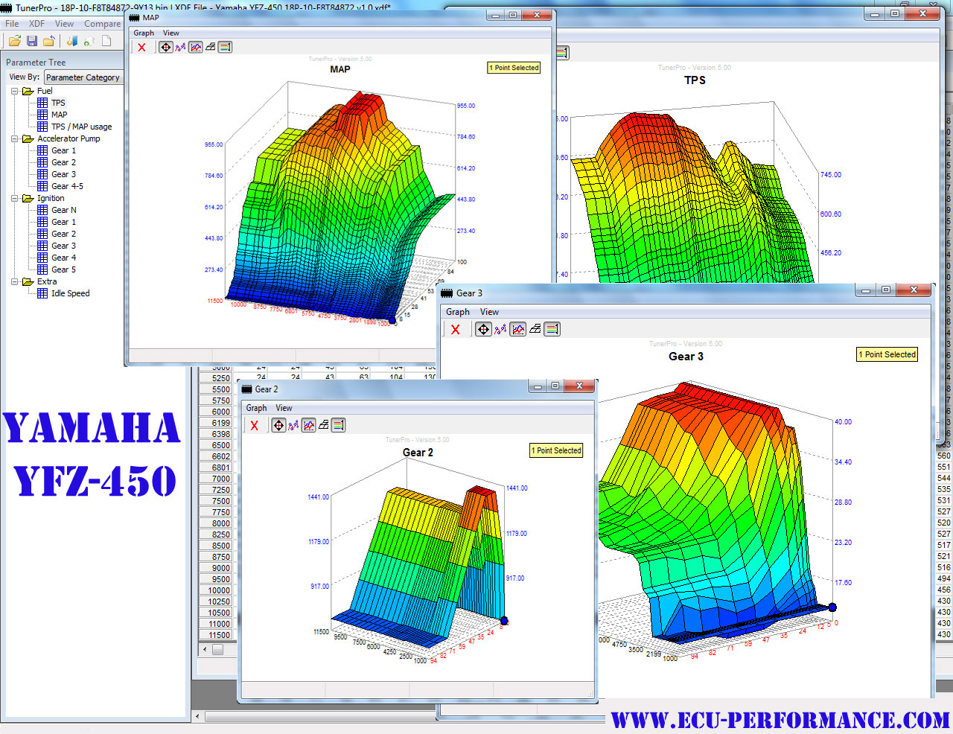Select the TPS table under Fuel

tap(58, 103)
